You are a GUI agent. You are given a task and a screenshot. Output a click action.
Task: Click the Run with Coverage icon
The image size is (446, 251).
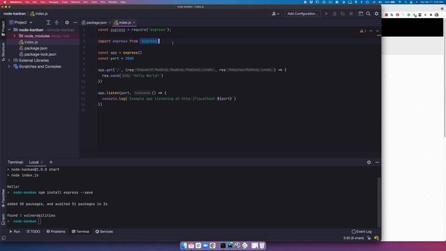(x=343, y=14)
